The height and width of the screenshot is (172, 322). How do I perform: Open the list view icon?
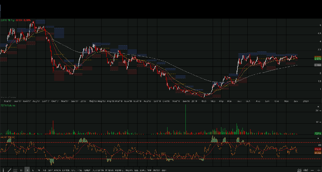tap(15, 170)
